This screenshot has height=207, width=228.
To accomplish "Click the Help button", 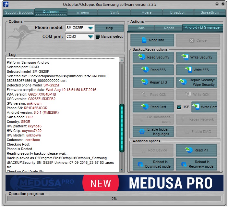I will click(x=109, y=28).
